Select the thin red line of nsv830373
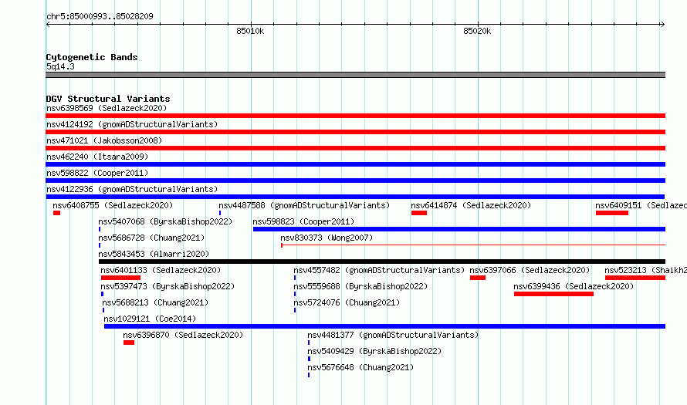Viewport: 687px width, 405px height. point(473,245)
